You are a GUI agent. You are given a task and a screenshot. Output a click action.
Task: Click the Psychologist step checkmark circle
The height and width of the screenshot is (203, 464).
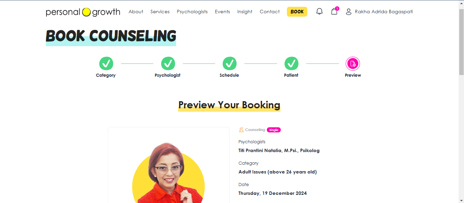tap(168, 63)
